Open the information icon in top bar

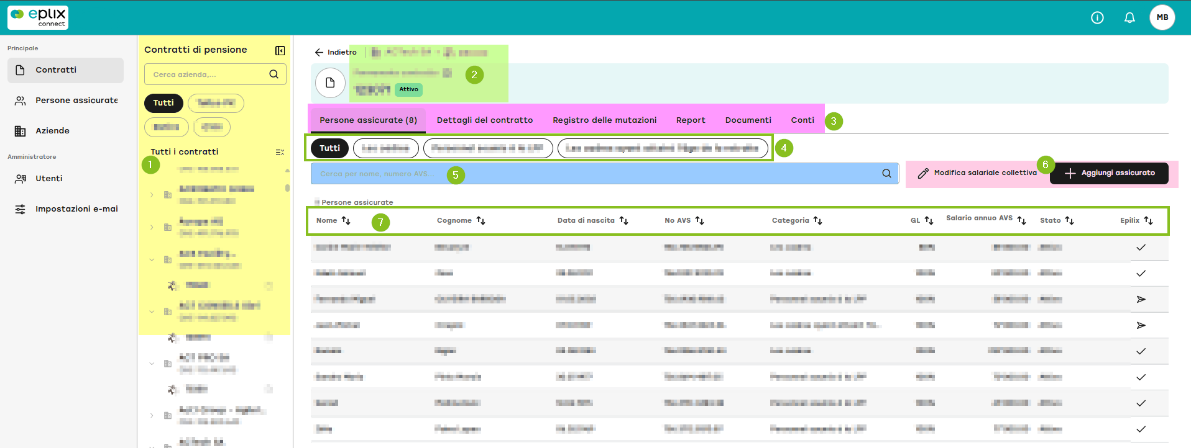tap(1097, 17)
